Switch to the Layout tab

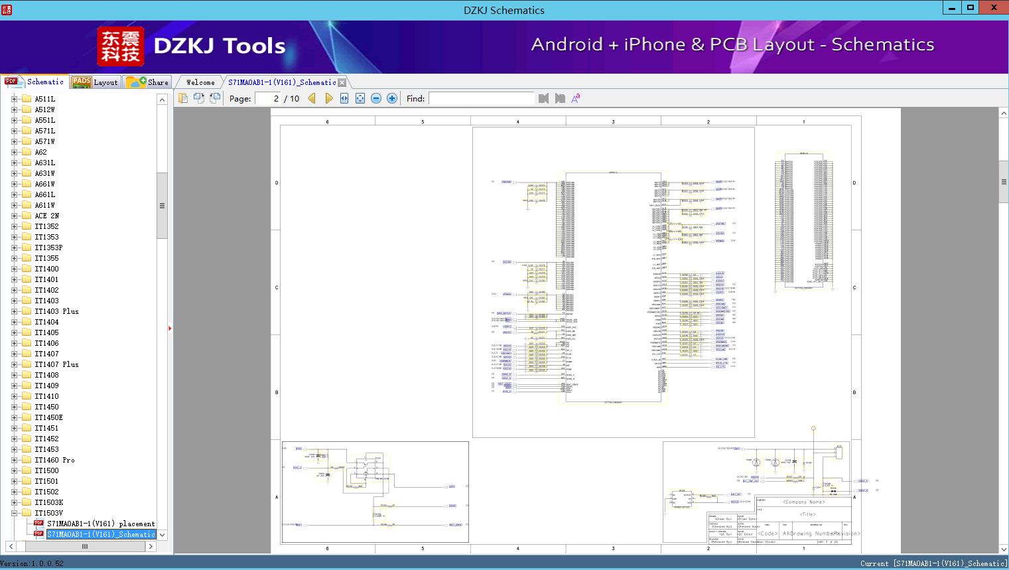(95, 82)
